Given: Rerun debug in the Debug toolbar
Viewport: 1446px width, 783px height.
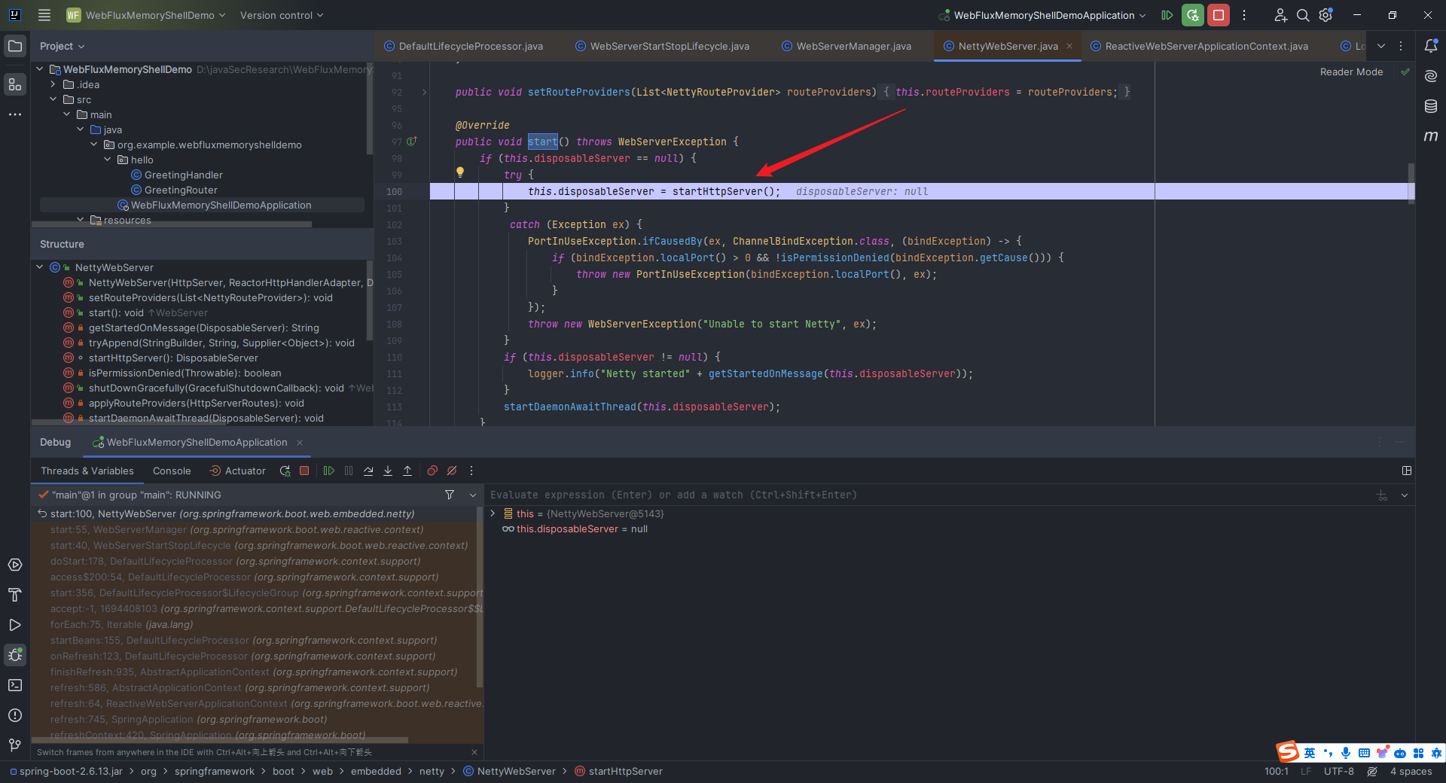Looking at the screenshot, I should point(285,471).
